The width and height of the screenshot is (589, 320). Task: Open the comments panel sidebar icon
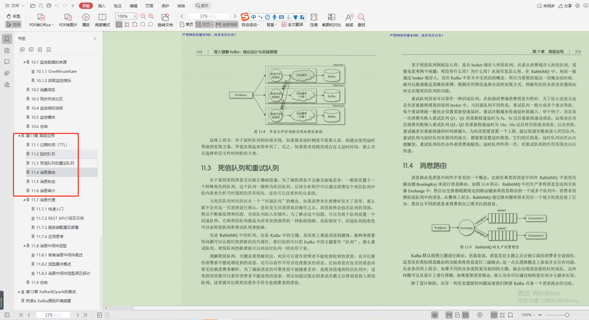point(7,62)
